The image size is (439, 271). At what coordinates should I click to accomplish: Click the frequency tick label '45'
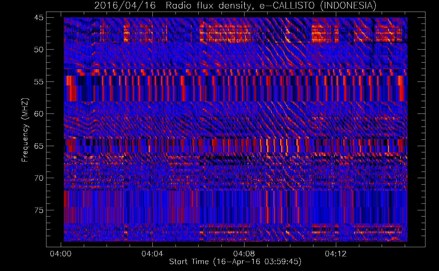39,18
